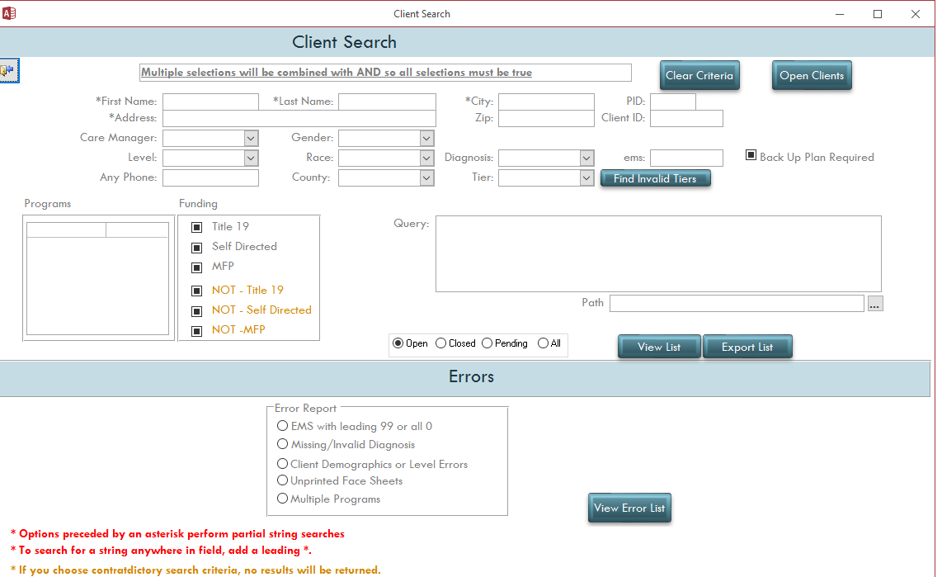Screen dimensions: 942x577
Task: Toggle the NOT - Title 19 checkbox
Action: point(196,291)
